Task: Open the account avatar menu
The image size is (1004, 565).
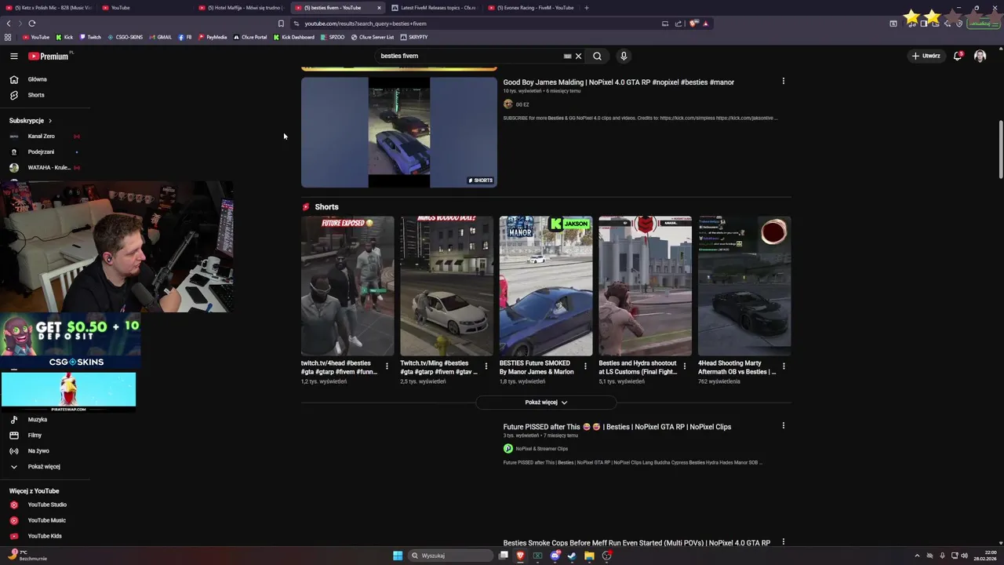Action: [x=980, y=56]
